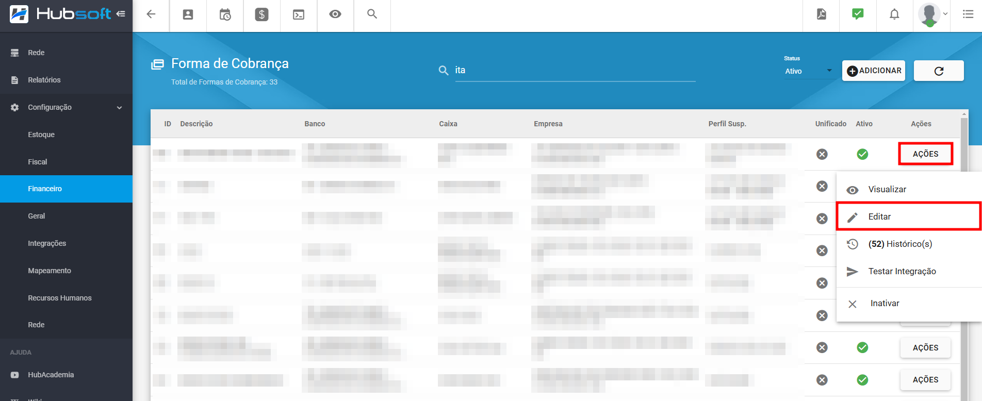Click Relatórios document icon in sidebar
The image size is (982, 401).
[15, 80]
